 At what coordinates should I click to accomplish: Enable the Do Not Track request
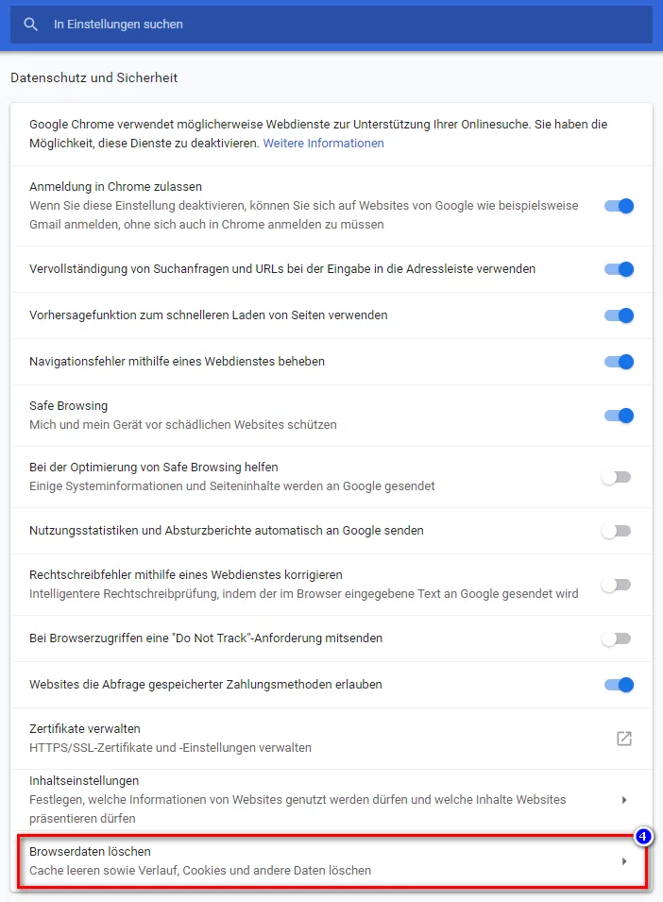pyautogui.click(x=619, y=638)
